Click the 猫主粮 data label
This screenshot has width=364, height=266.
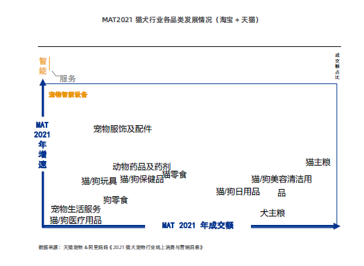(x=318, y=162)
